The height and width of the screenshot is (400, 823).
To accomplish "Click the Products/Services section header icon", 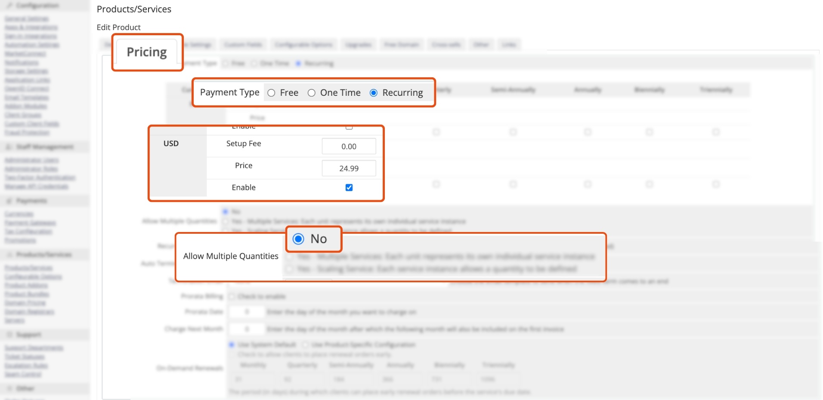I will click(x=9, y=255).
